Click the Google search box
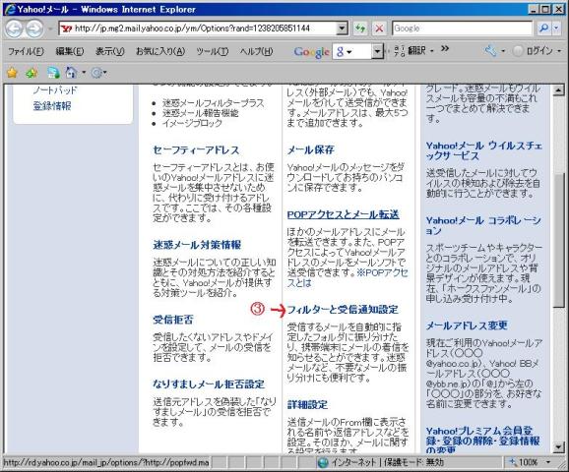Screen dimensions: 569x472 (462, 29)
